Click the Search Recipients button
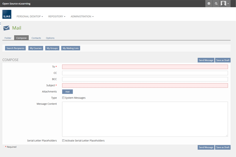236x157 pixels. [x=15, y=48]
